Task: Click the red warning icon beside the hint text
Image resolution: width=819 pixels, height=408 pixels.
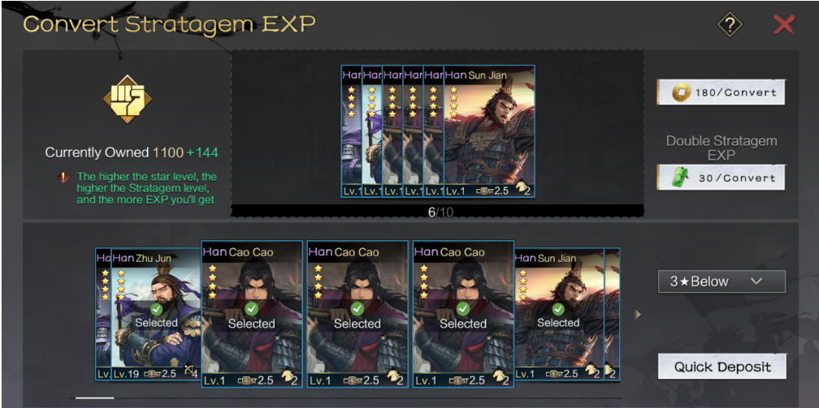Action: click(x=63, y=178)
